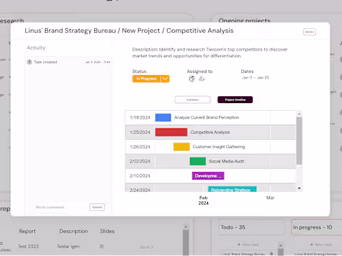The image size is (342, 256).
Task: Click the timeline scrollbar down arrow
Action: (x=300, y=188)
